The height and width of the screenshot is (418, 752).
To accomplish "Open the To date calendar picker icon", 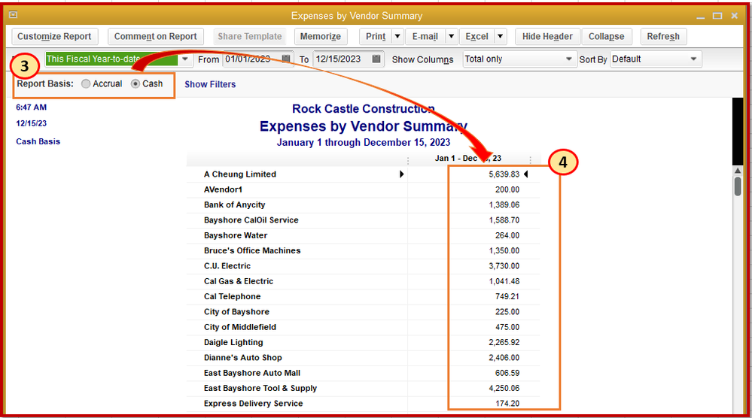I will pos(376,59).
